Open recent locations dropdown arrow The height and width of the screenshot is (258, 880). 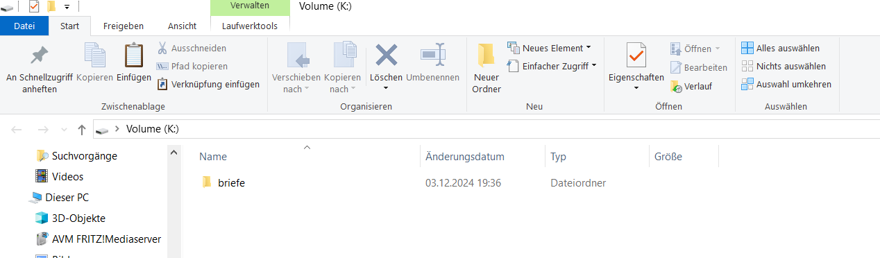65,130
